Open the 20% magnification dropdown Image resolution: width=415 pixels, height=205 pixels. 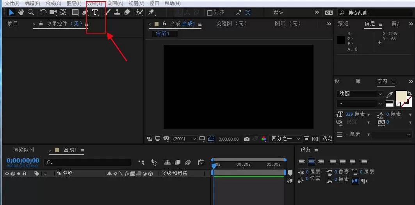pyautogui.click(x=184, y=139)
